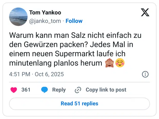
Task: Open Read 51 replies
Action: coord(79,103)
